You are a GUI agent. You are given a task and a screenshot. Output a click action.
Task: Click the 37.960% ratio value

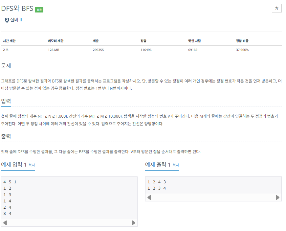242,50
